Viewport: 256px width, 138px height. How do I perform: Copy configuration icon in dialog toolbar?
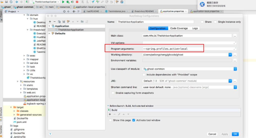click(59, 22)
